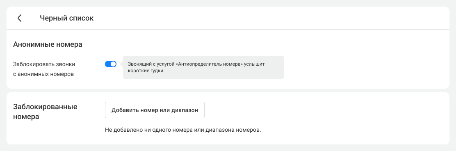The image size is (456, 151).
Task: Go back using the left chevron arrow
Action: 20,18
